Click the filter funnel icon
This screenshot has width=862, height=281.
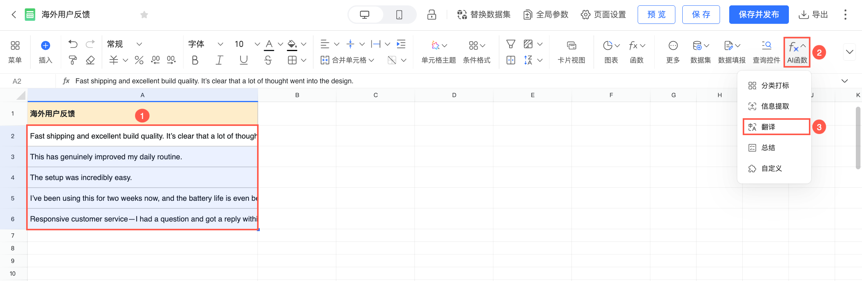coord(511,44)
